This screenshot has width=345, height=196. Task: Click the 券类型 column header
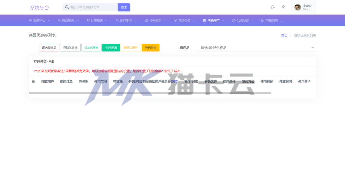[84, 82]
